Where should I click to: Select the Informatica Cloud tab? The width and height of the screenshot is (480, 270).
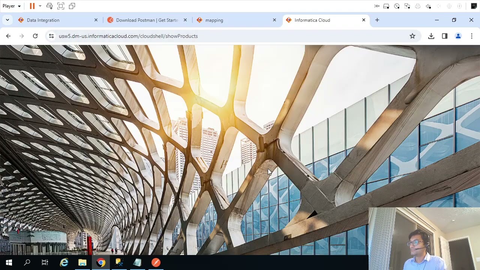pyautogui.click(x=326, y=20)
